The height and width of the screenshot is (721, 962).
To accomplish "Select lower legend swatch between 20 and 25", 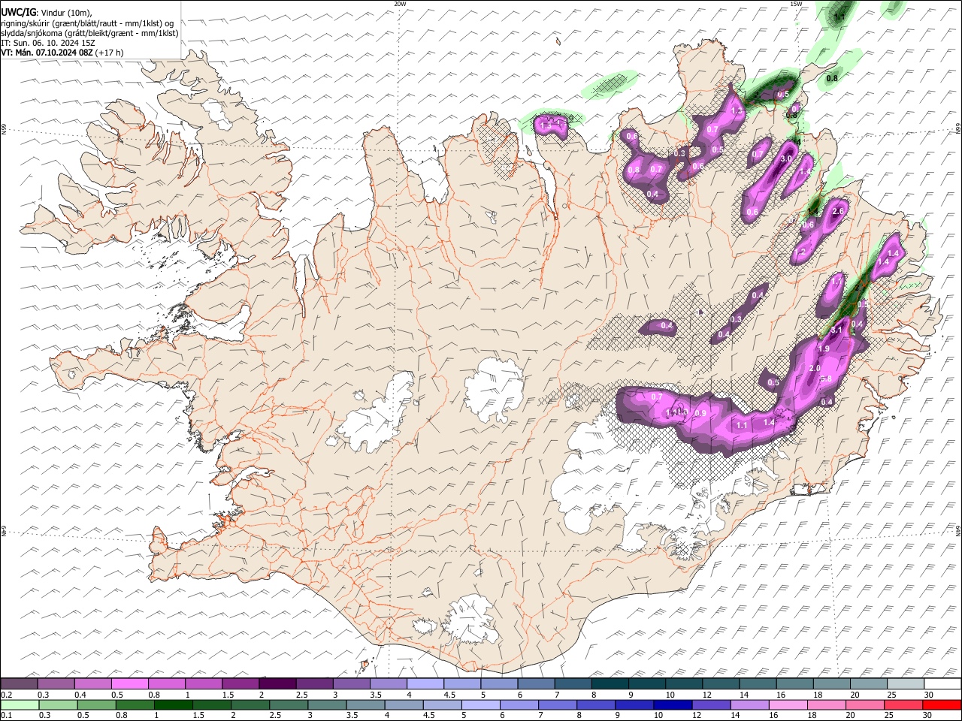I will (x=866, y=704).
